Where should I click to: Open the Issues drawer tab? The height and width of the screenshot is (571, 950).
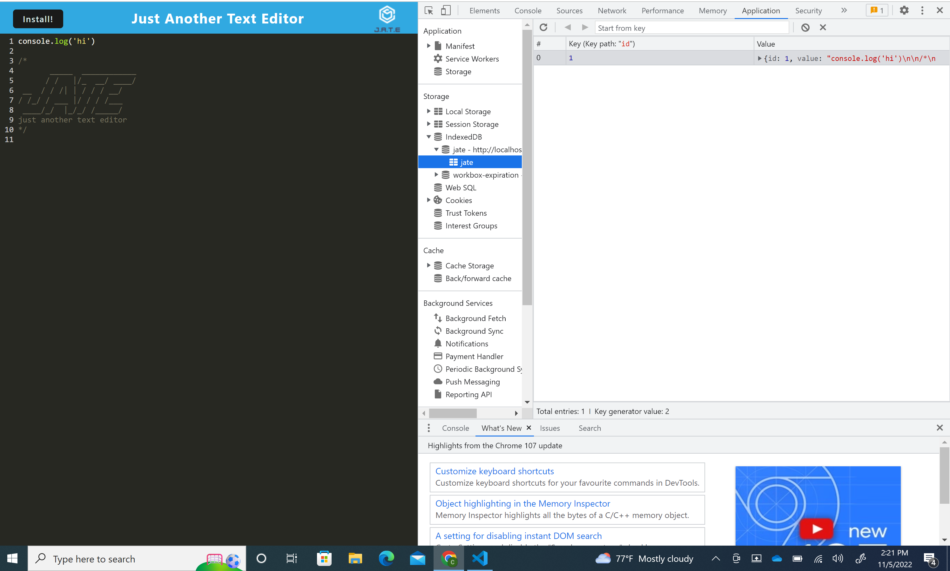(549, 428)
